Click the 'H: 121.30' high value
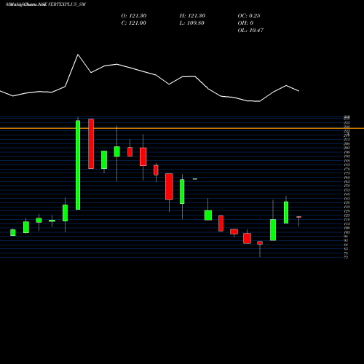Screen dimensions: 364x364 point(192,16)
